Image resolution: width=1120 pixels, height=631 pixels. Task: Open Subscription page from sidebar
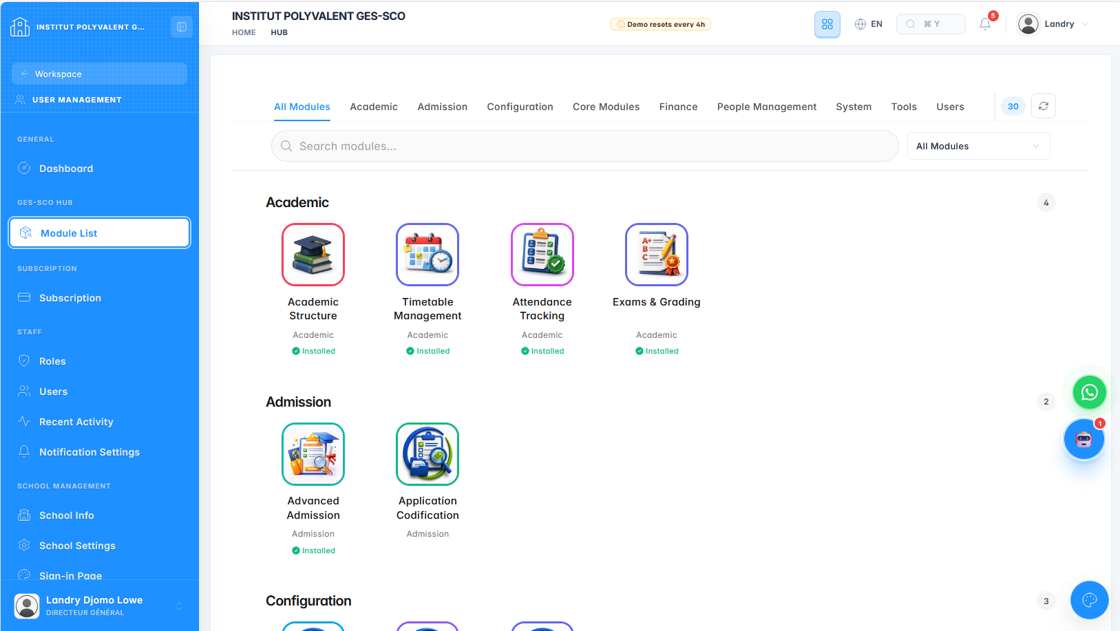pos(99,297)
